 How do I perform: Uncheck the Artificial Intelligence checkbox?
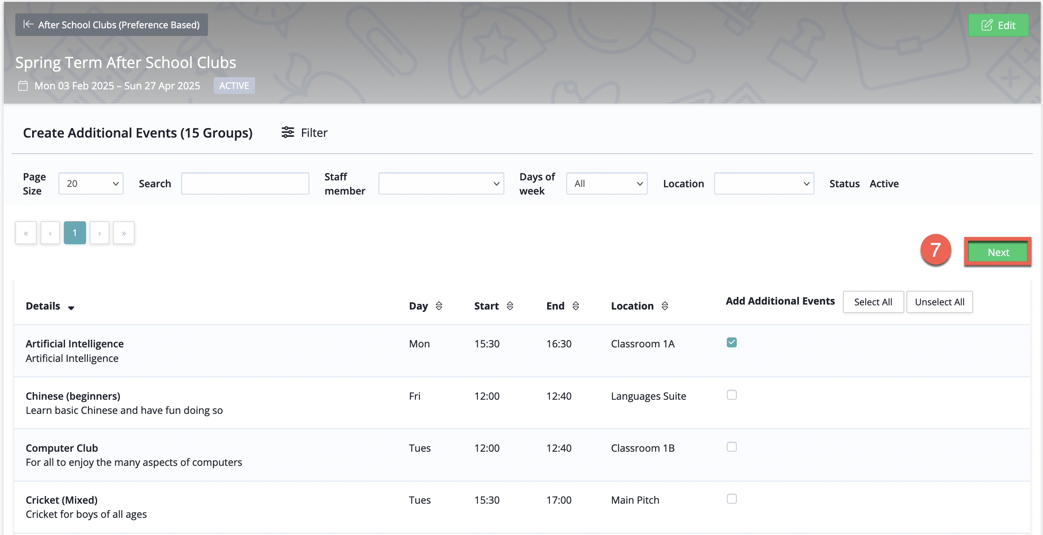(731, 342)
